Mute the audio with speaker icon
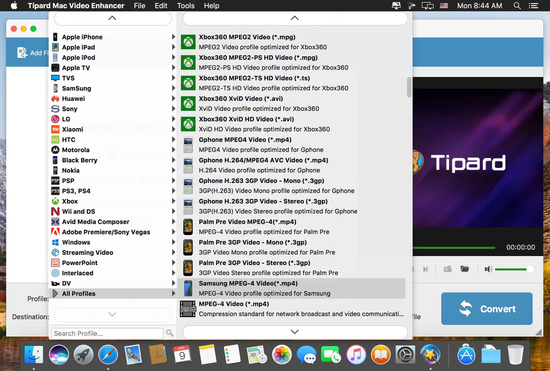550x371 pixels. pyautogui.click(x=488, y=269)
